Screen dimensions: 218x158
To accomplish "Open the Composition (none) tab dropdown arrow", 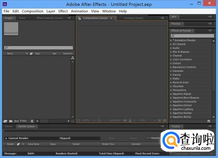I will pyautogui.click(x=111, y=18).
